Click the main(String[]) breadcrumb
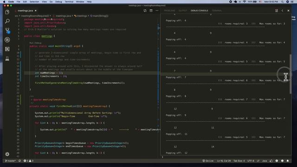The height and width of the screenshot is (167, 297). pos(101,16)
